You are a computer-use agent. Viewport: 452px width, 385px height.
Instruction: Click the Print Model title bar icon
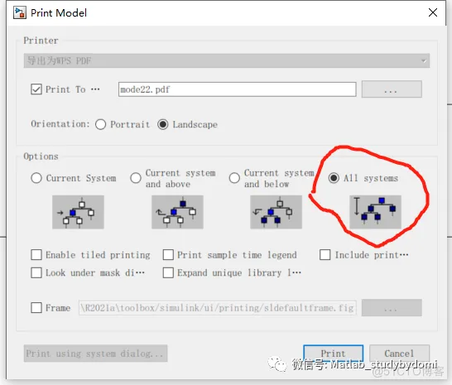point(20,12)
